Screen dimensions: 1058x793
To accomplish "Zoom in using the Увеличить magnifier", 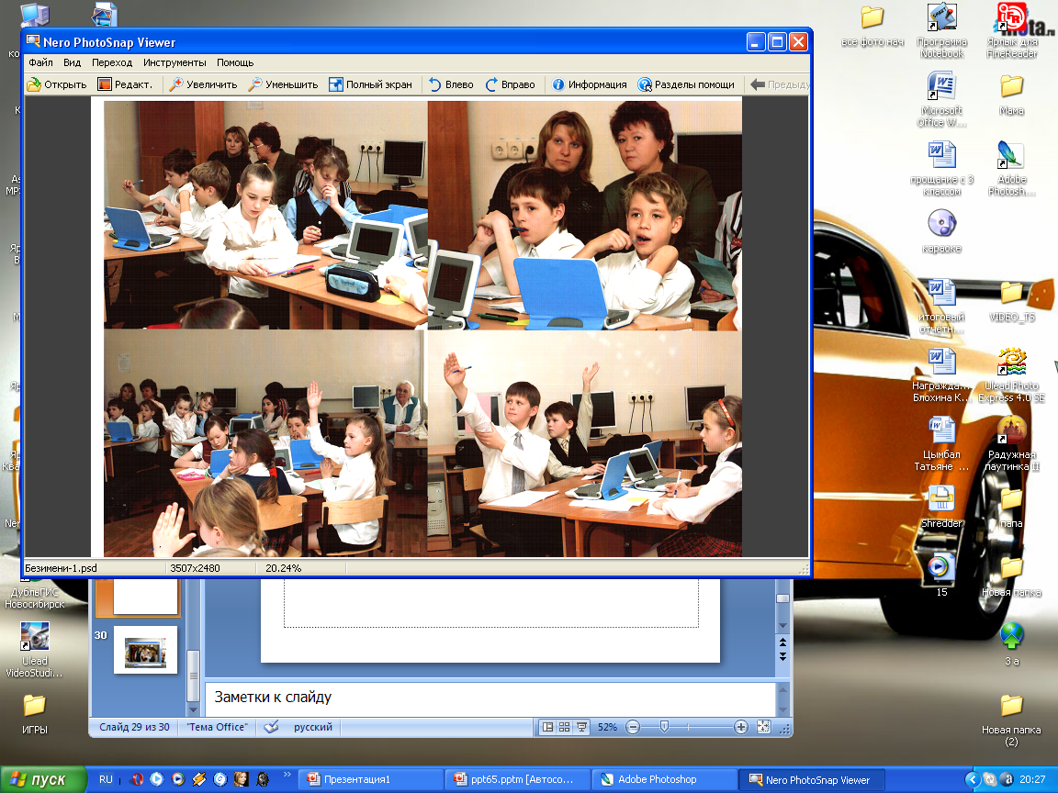I will pyautogui.click(x=176, y=84).
